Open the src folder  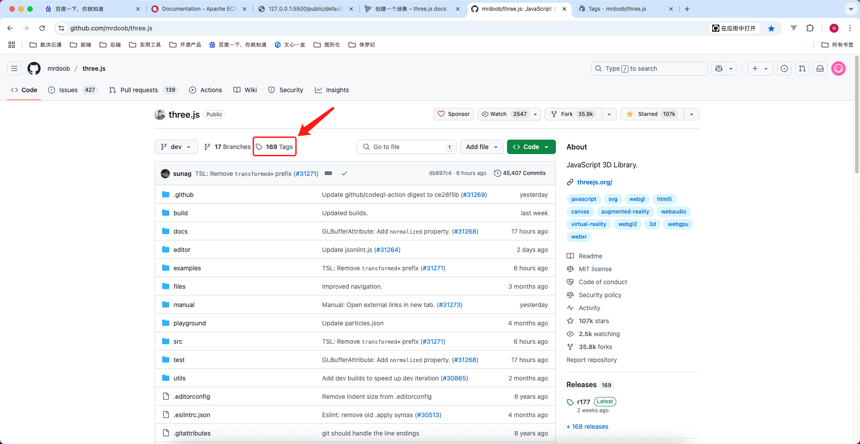coord(178,342)
